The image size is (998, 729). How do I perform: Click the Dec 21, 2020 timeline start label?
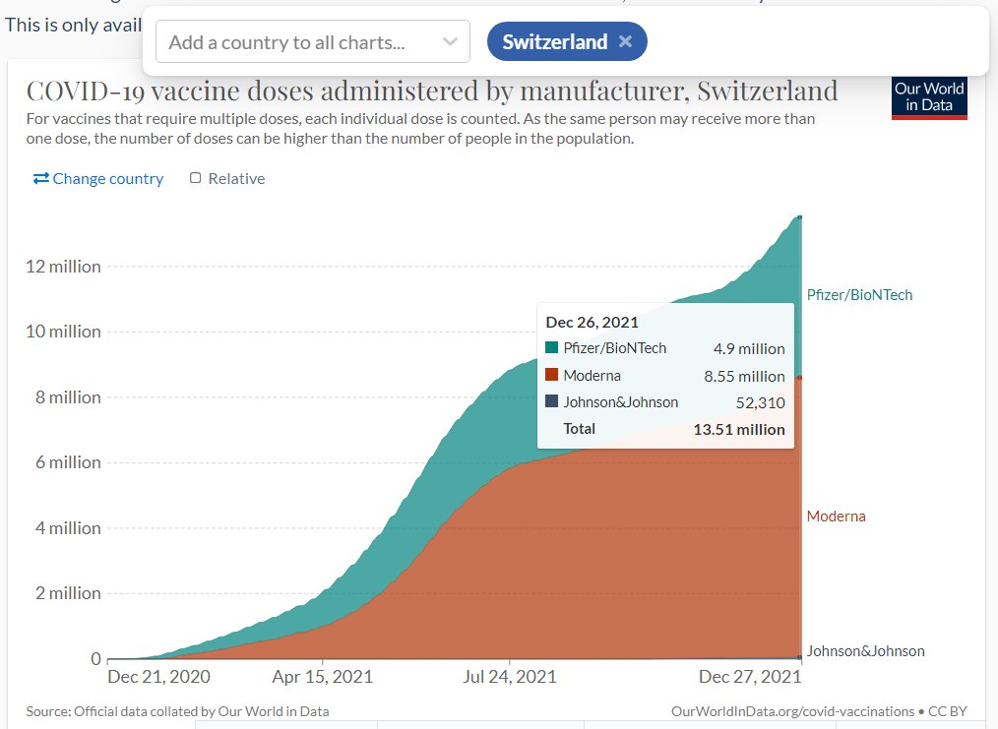(158, 677)
